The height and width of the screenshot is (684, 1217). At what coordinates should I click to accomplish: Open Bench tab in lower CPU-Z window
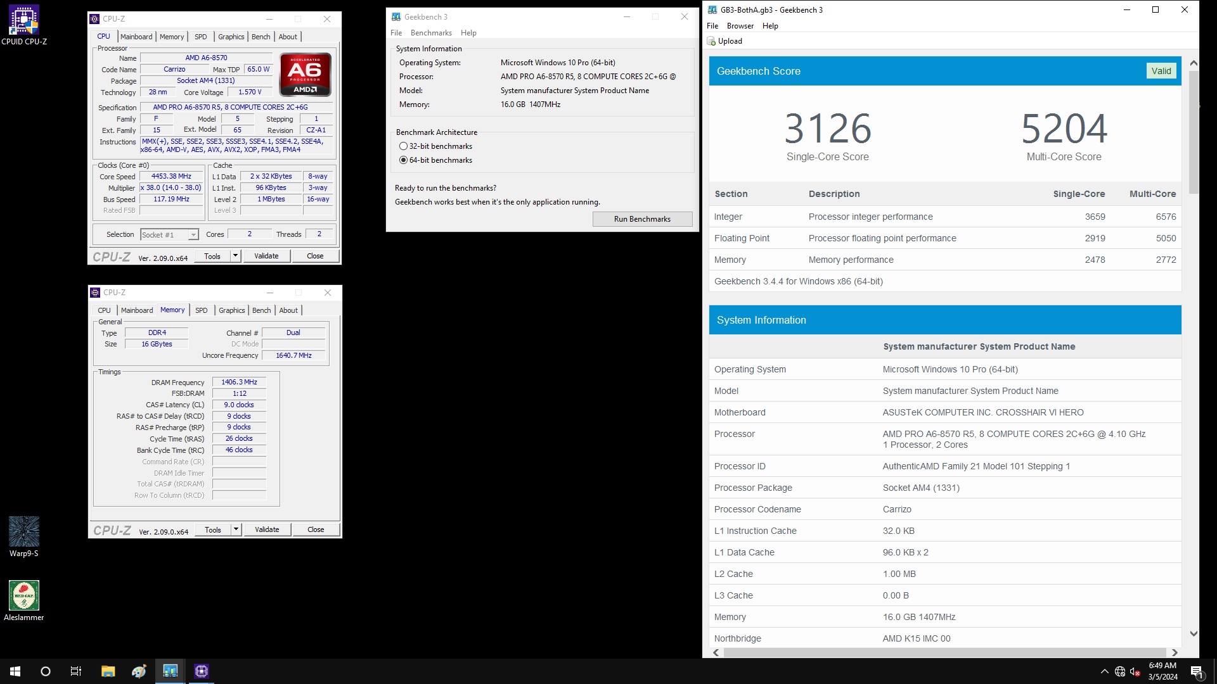(262, 310)
